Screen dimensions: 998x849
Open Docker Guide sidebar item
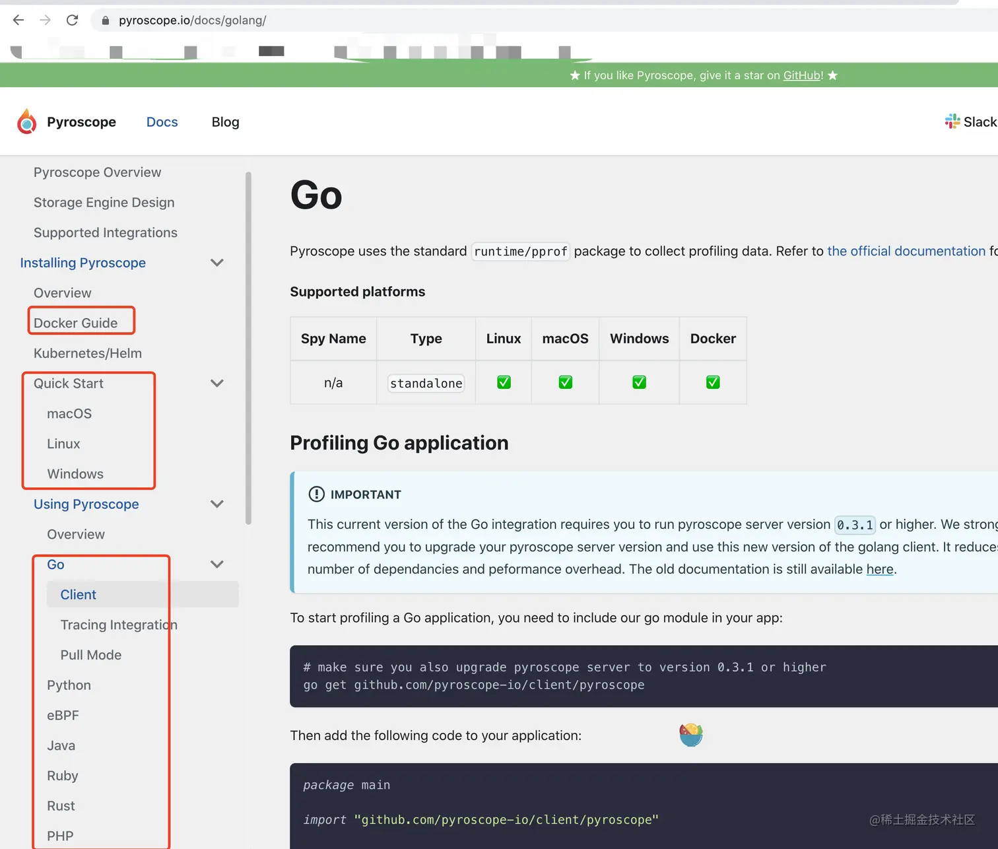[x=75, y=323]
